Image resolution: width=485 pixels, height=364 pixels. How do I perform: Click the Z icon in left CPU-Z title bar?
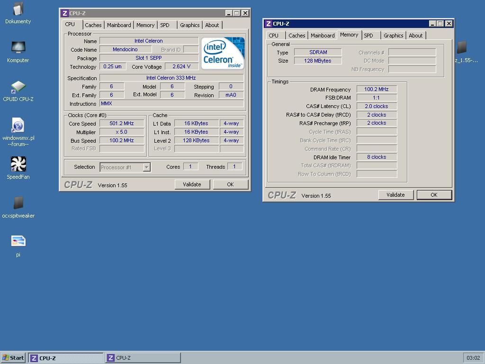tap(64, 13)
